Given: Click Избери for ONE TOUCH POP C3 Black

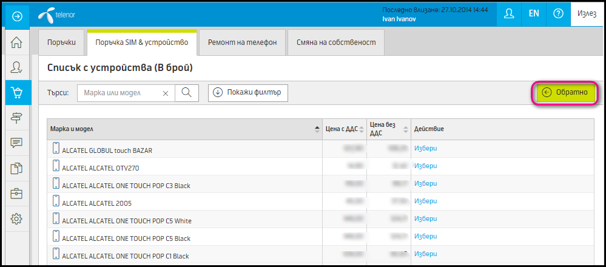Looking at the screenshot, I should point(425,183).
